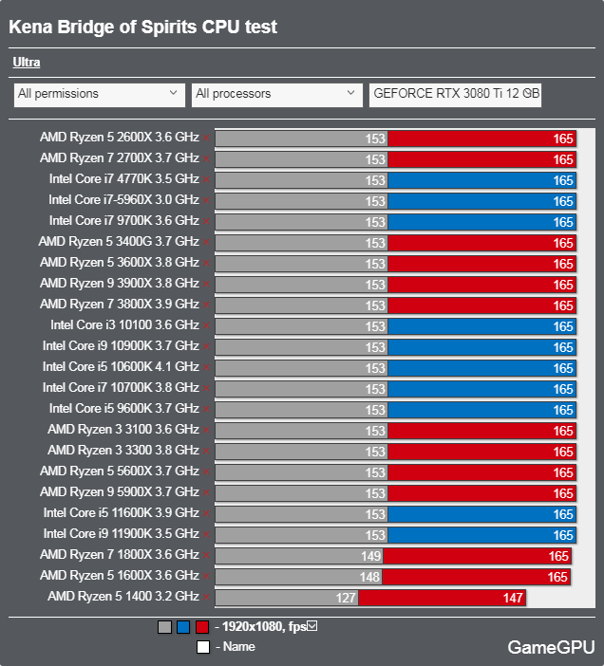Remove AMD Ryzen 5 1400 row via X
This screenshot has height=666, width=604.
coord(206,597)
